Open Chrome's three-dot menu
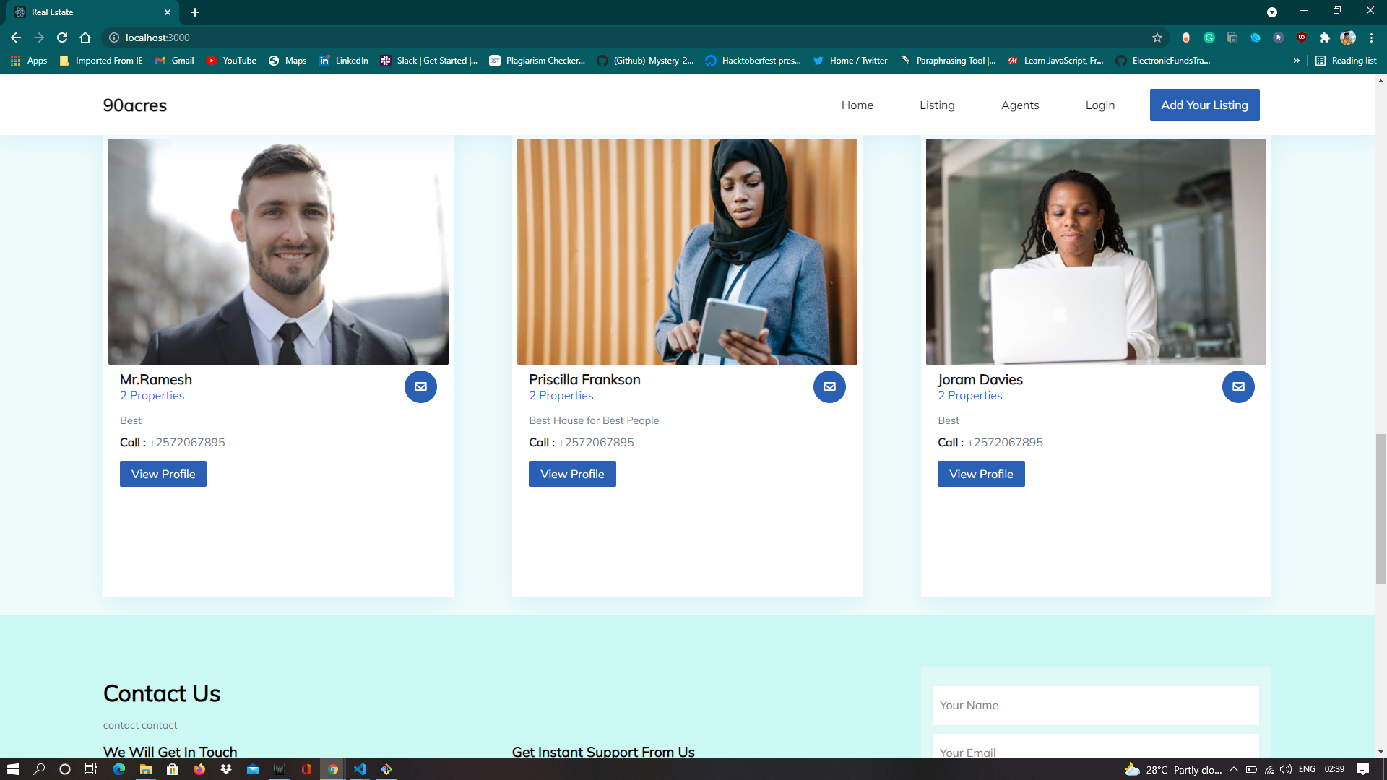Screen dimensions: 1387x780 click(x=1371, y=38)
